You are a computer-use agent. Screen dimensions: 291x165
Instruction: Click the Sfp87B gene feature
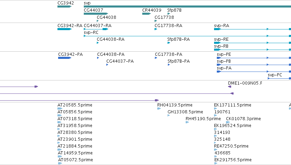point(169,14)
